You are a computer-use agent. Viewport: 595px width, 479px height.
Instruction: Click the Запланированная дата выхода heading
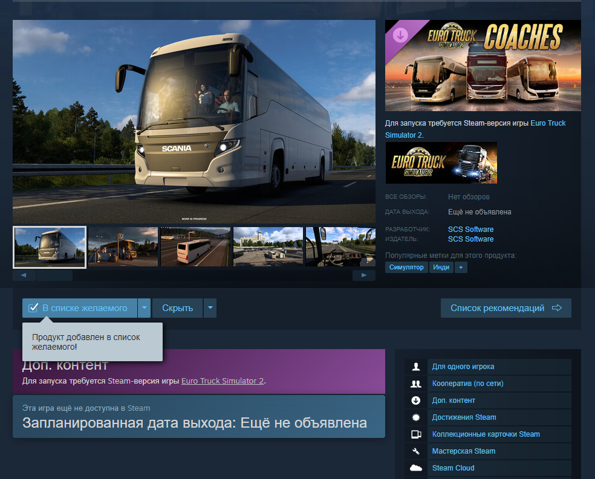(195, 423)
